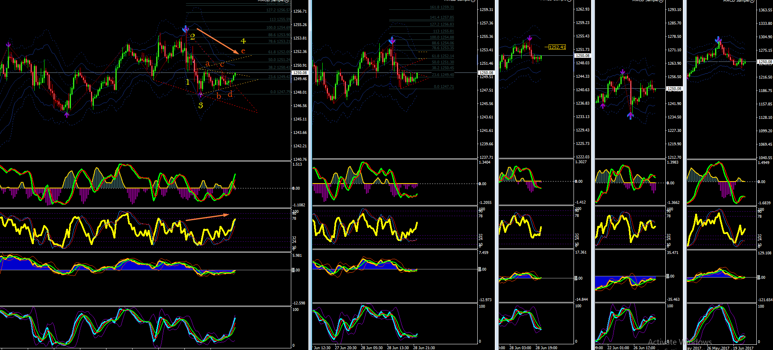Click the orange wave label b
The image size is (773, 350).
coord(219,96)
